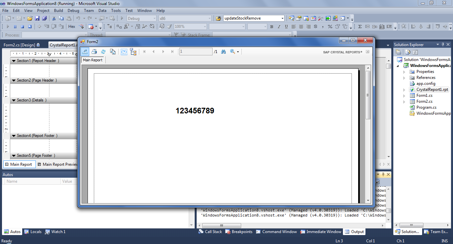Select CrystalReport1.rpt in Solution Explorer
This screenshot has height=244, width=453.
coord(432,90)
